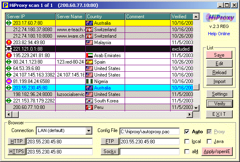Click the HTTP proxy button
The width and height of the screenshot is (240, 162).
(x=17, y=141)
